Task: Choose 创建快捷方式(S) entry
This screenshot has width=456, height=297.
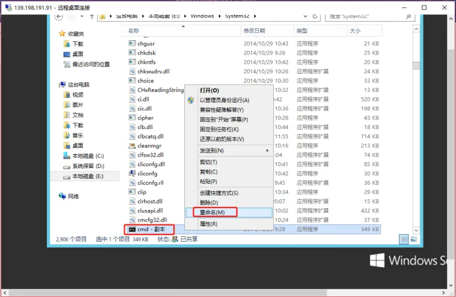Action: pyautogui.click(x=229, y=193)
